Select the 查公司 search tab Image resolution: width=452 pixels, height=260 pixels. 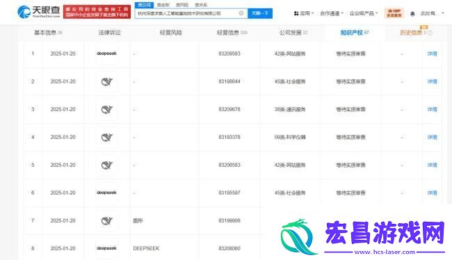click(144, 5)
